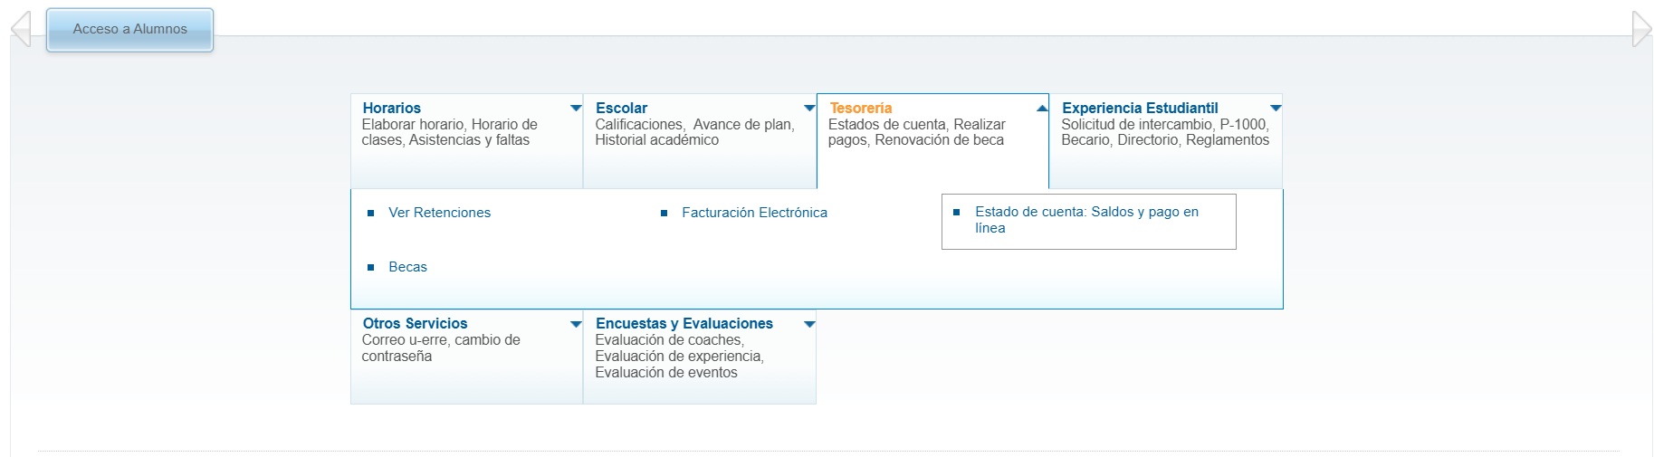1654x457 pixels.
Task: Click the right navigation arrow icon
Action: point(1641,29)
